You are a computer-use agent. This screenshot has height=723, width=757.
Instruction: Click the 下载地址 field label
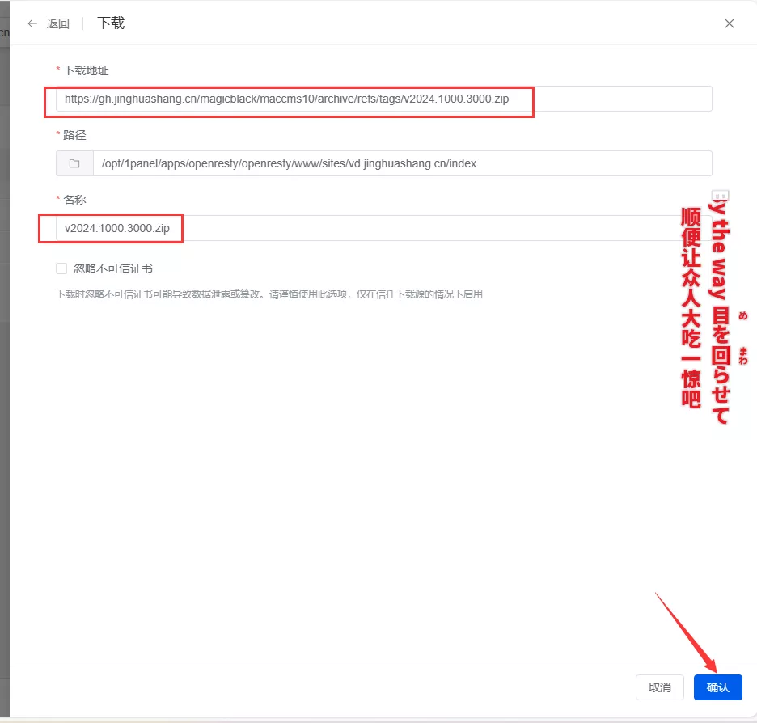(86, 70)
